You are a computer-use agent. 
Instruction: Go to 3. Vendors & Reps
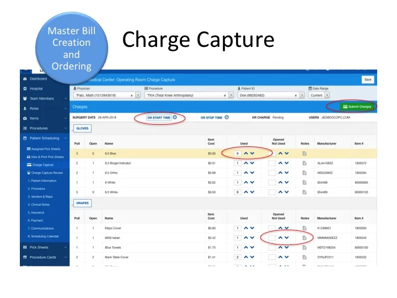tap(40, 196)
